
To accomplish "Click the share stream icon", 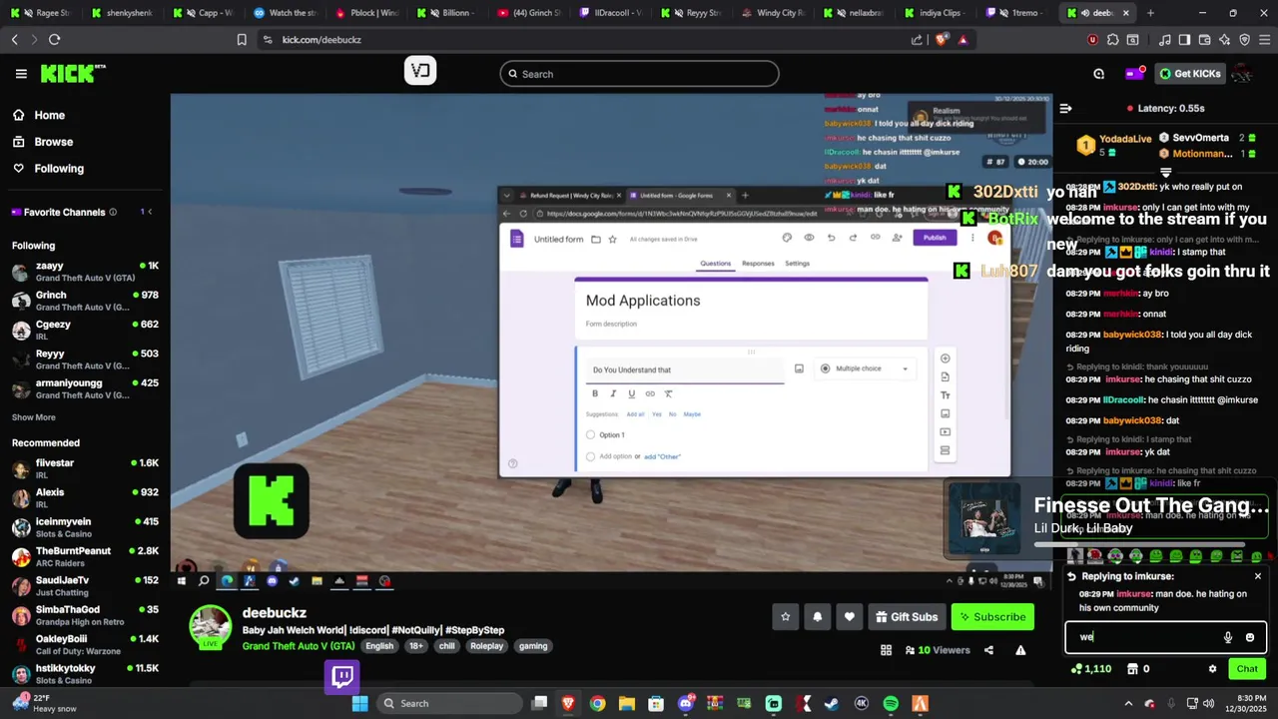I will (988, 650).
